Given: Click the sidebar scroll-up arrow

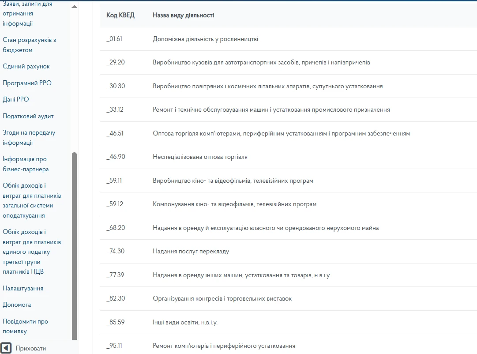Looking at the screenshot, I should click(74, 7).
